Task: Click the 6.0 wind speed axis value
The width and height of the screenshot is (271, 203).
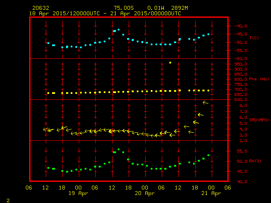Action: [243, 118]
